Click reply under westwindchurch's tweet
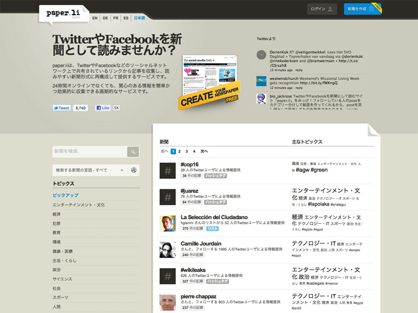Screen dimensions: 418x313 pos(299,88)
